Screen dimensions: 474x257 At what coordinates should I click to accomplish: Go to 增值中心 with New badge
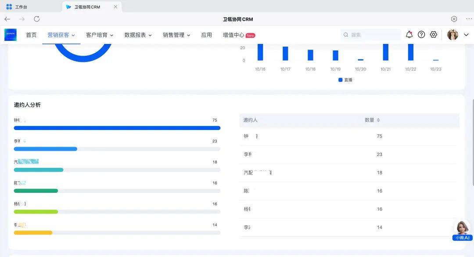click(238, 35)
